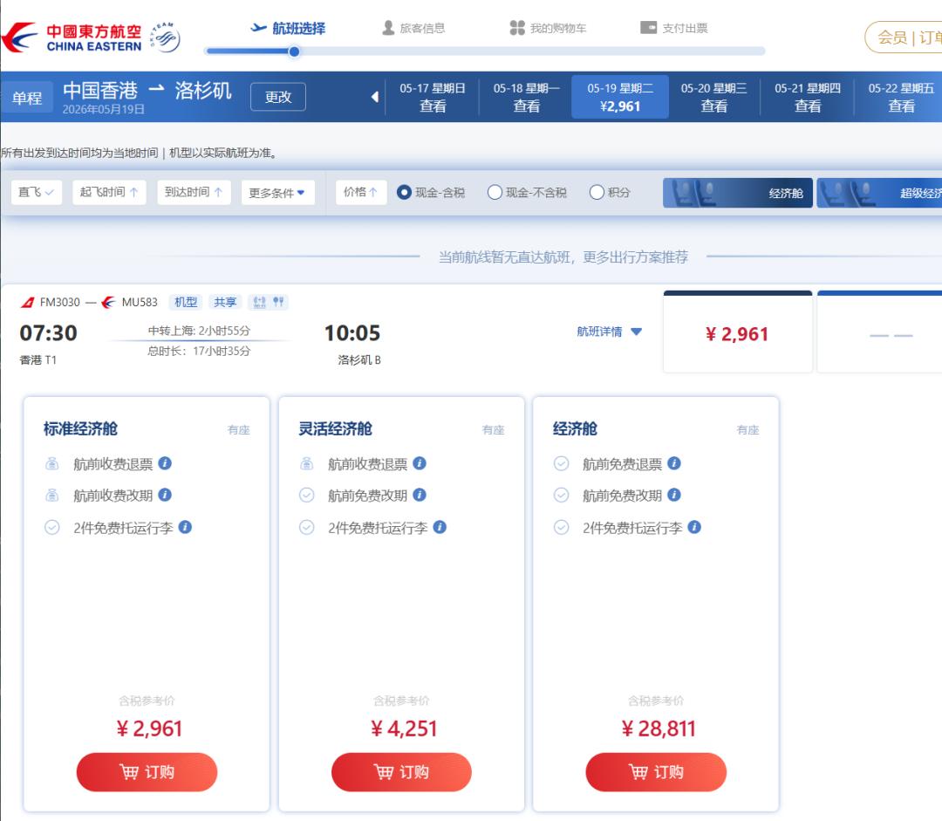The height and width of the screenshot is (821, 942).
Task: Click 更改 to modify the route
Action: (x=278, y=97)
